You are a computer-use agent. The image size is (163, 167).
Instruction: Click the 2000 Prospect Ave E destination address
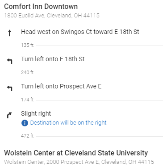[79, 162]
